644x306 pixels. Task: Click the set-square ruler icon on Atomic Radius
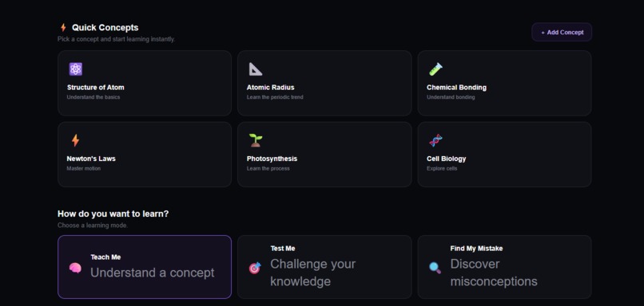coord(256,69)
